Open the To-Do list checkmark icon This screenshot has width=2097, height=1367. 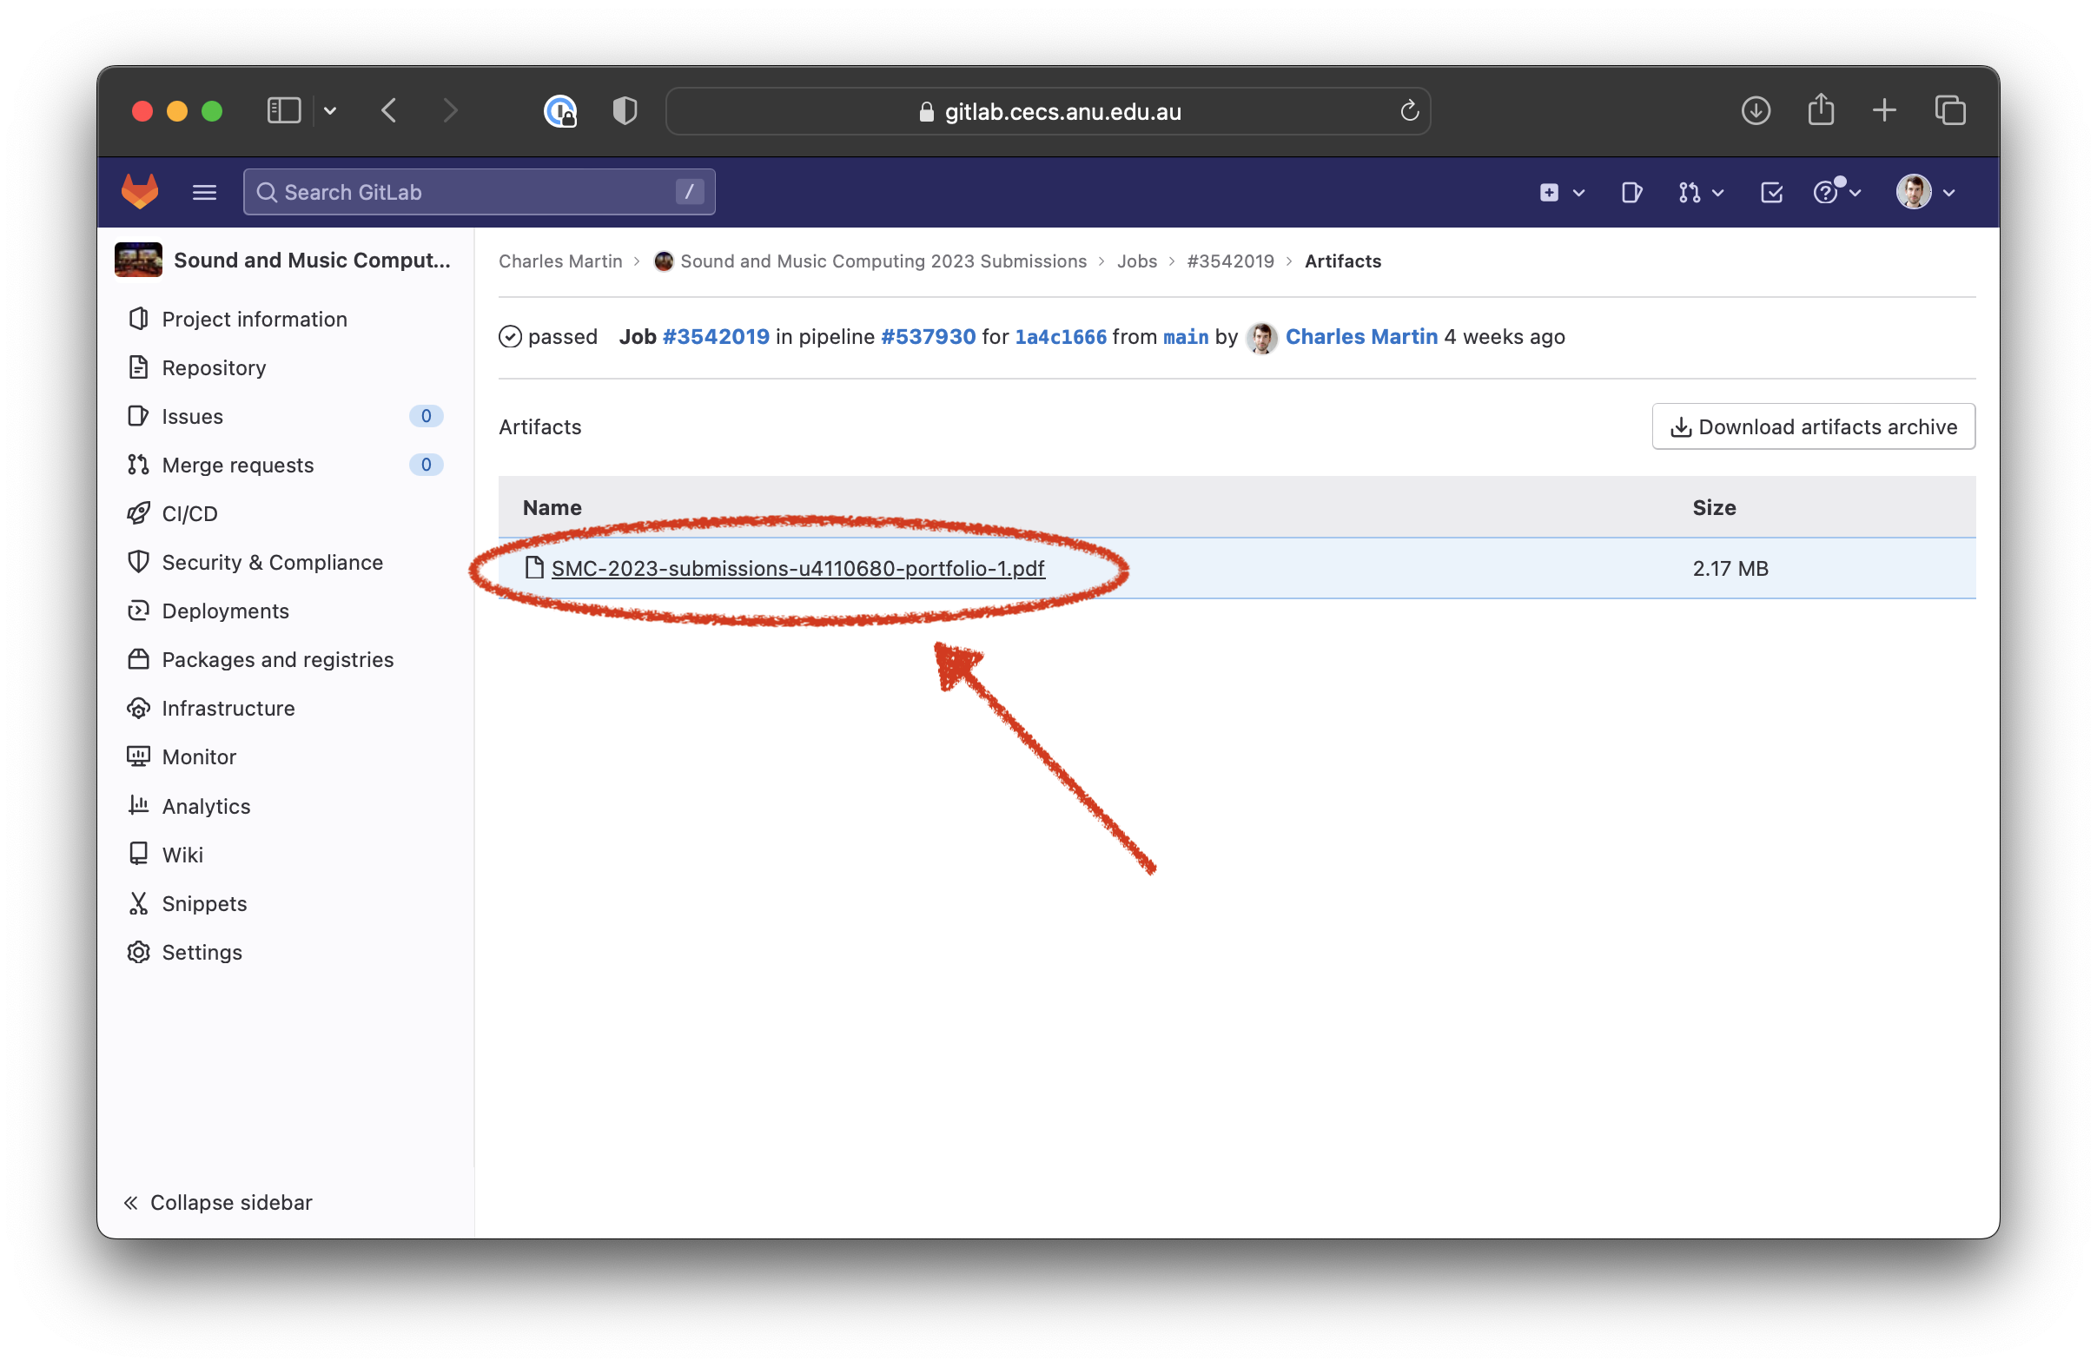(1771, 192)
